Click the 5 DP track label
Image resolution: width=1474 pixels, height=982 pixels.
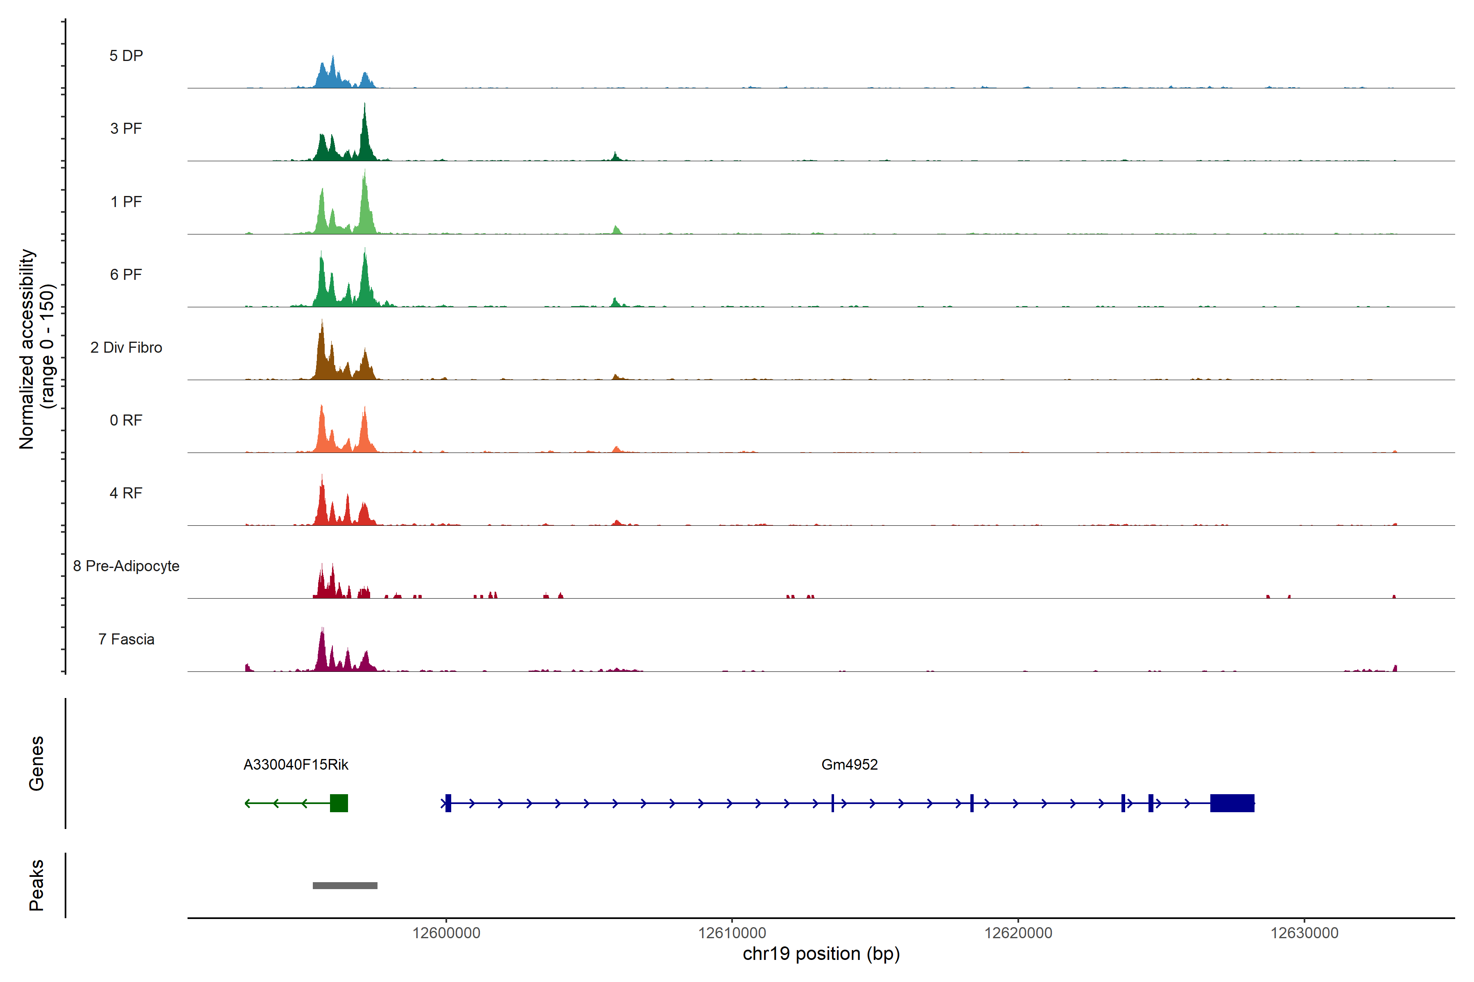pyautogui.click(x=126, y=56)
